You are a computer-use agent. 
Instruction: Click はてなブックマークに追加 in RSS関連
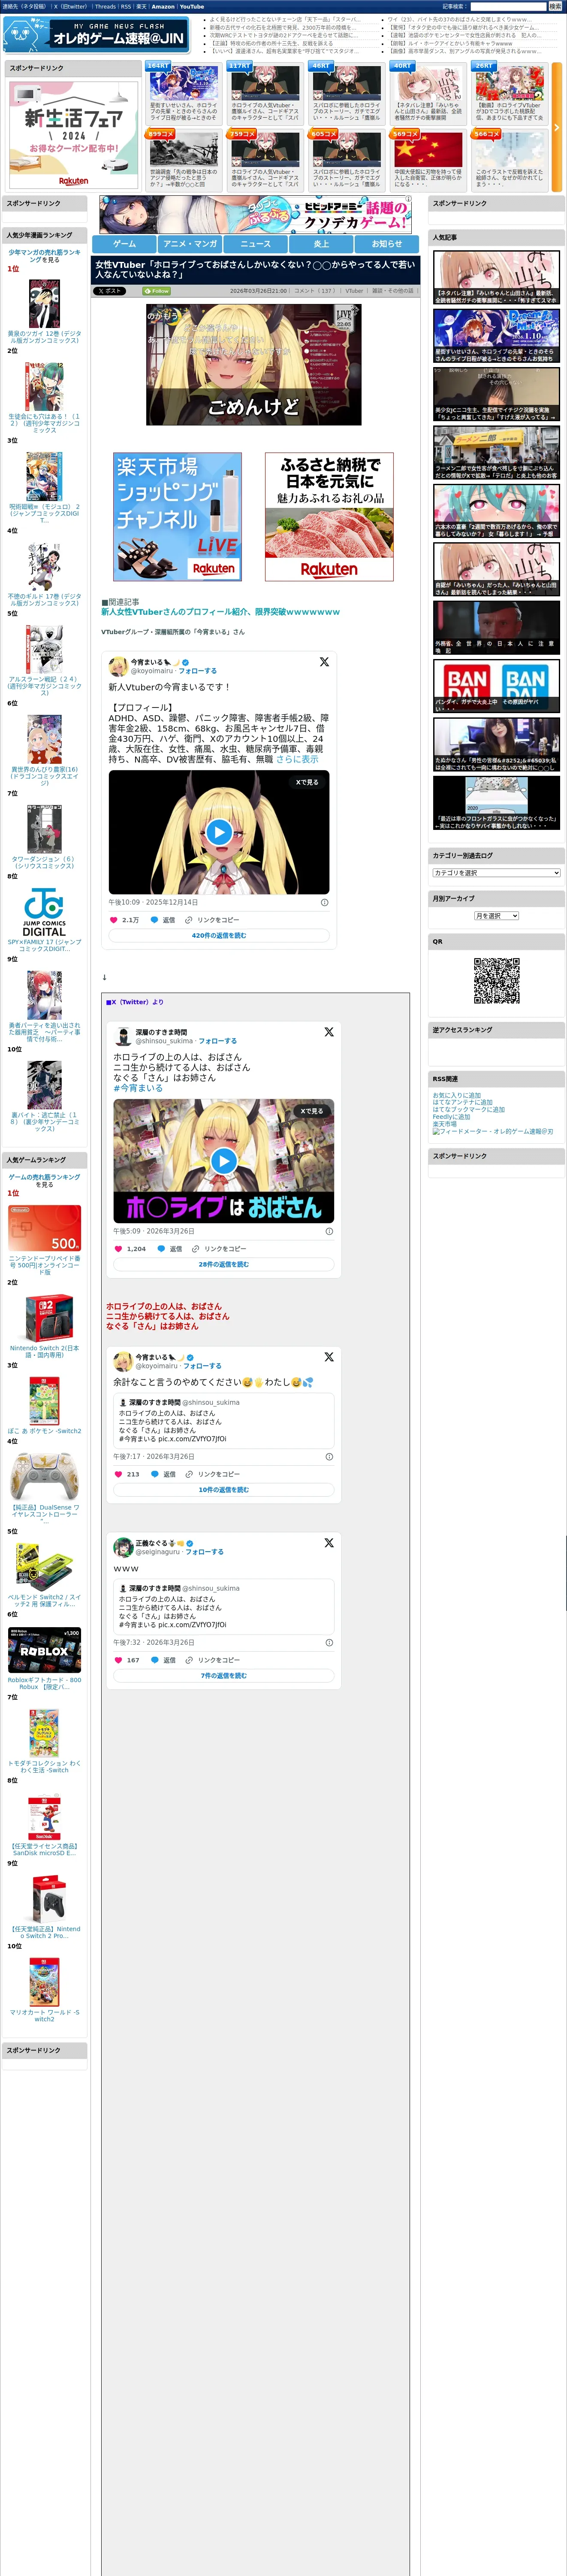pos(468,1109)
